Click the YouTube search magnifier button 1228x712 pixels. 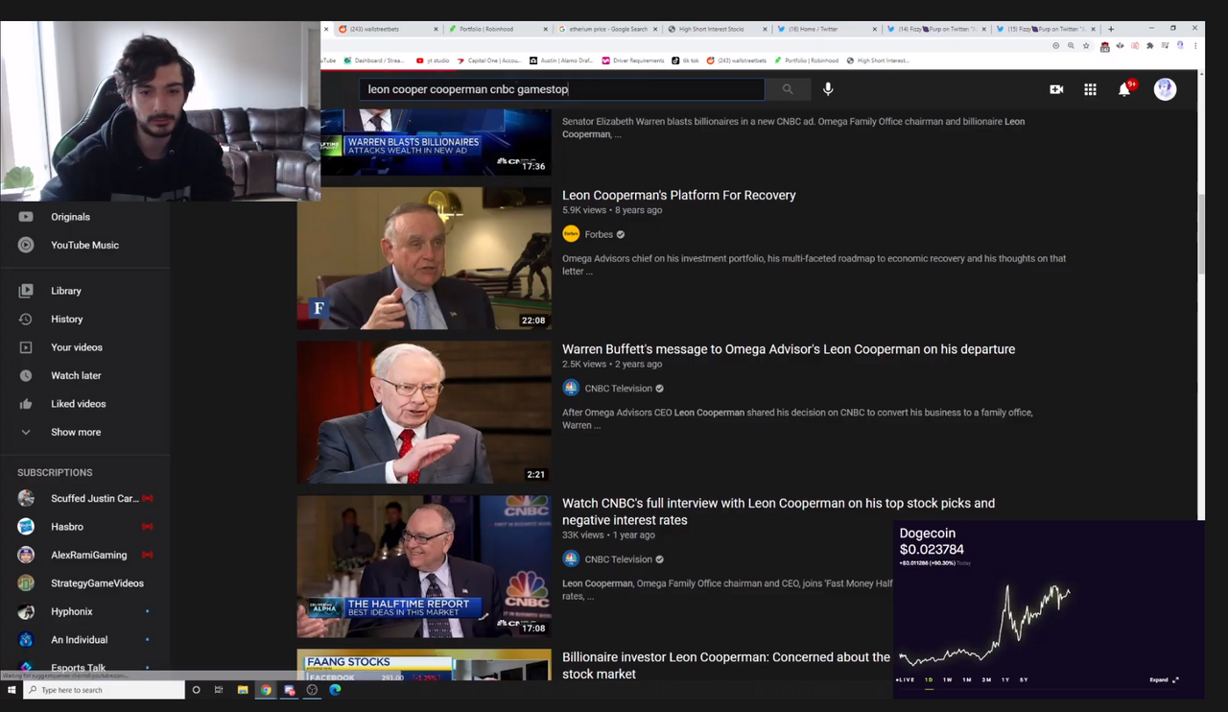(788, 89)
